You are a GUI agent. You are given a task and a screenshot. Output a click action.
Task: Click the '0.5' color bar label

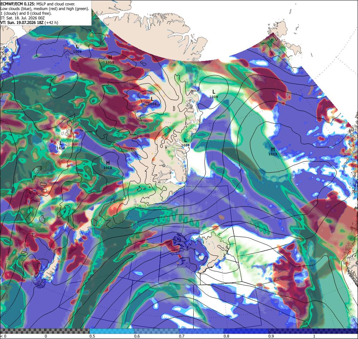click(92, 336)
